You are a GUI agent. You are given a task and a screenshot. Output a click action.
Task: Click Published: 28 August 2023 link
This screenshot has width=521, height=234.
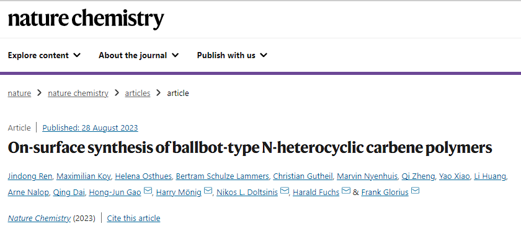tap(90, 128)
